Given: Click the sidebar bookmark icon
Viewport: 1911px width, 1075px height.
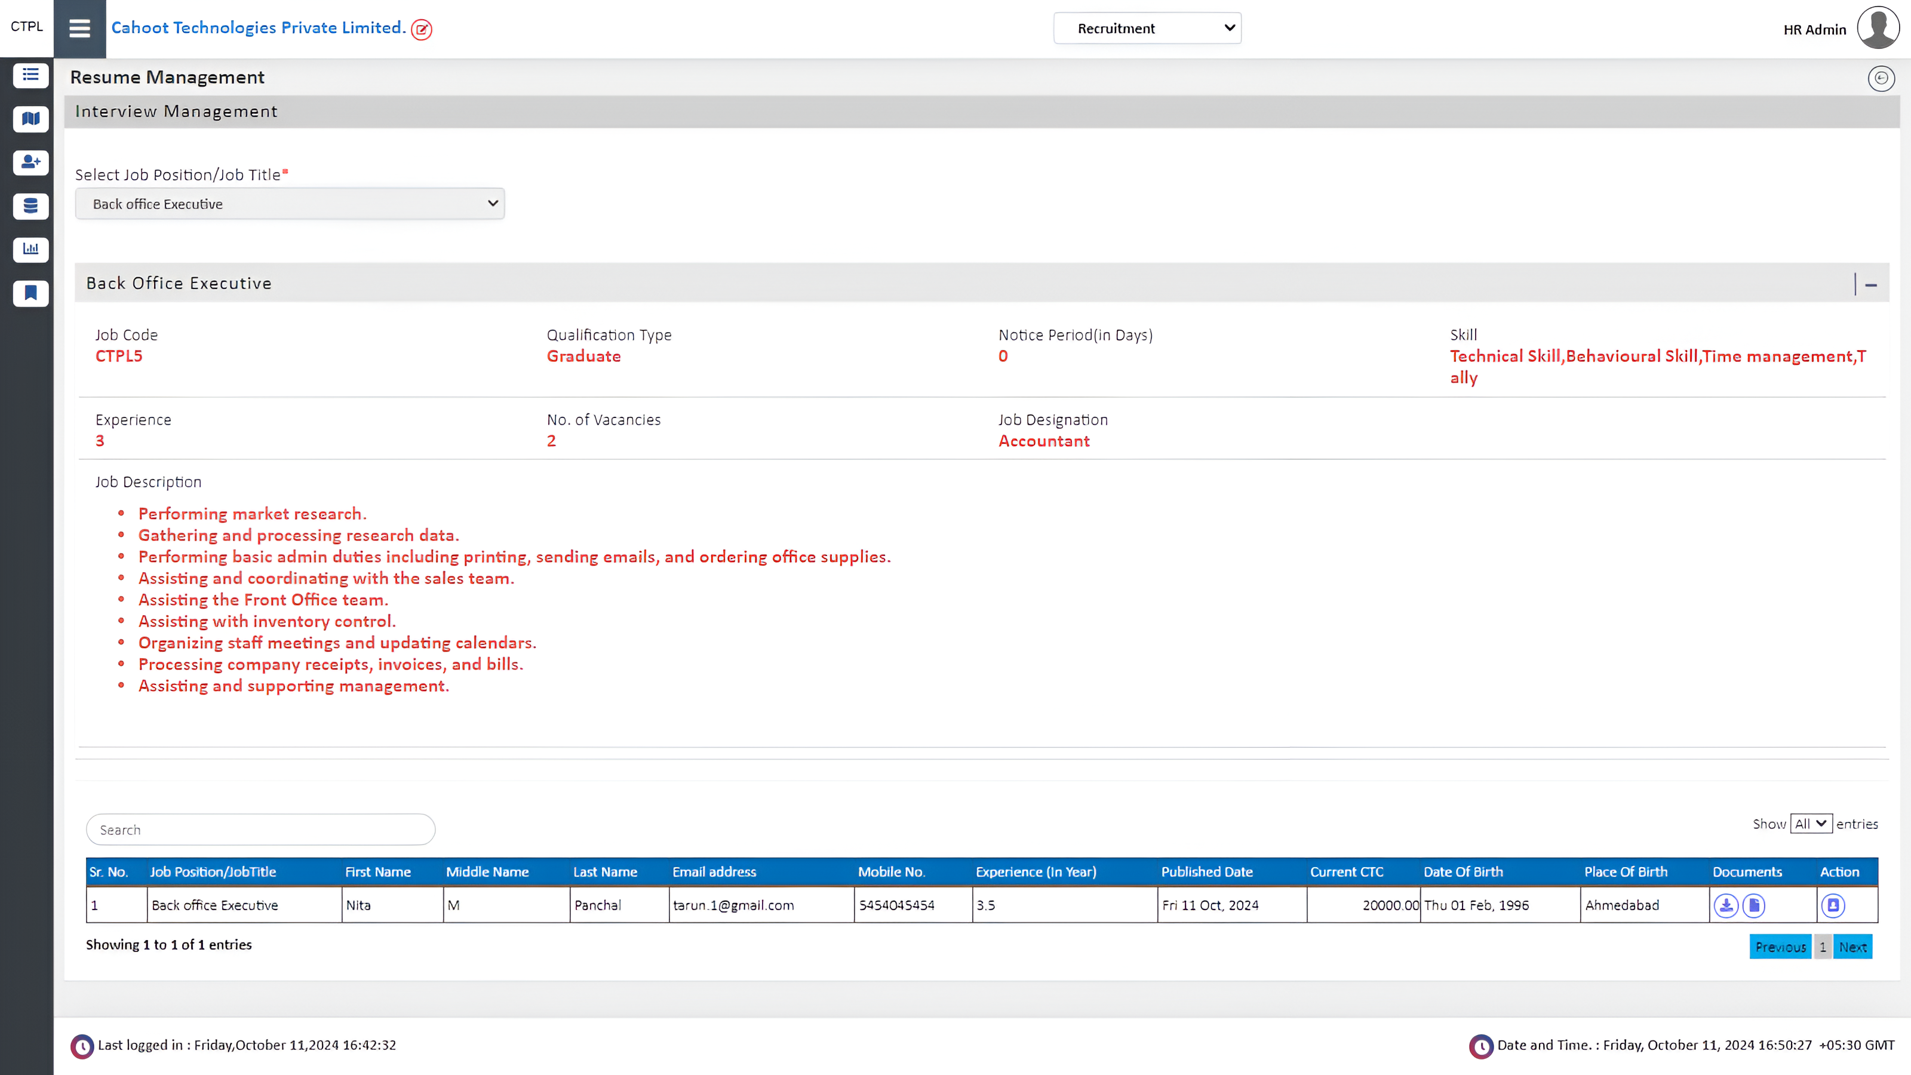Looking at the screenshot, I should [x=30, y=293].
